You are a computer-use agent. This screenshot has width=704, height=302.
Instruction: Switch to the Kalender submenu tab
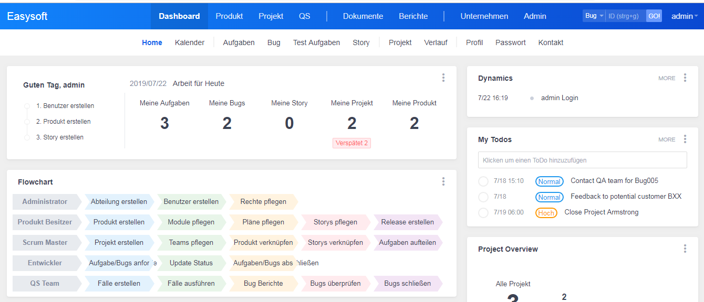tap(190, 42)
